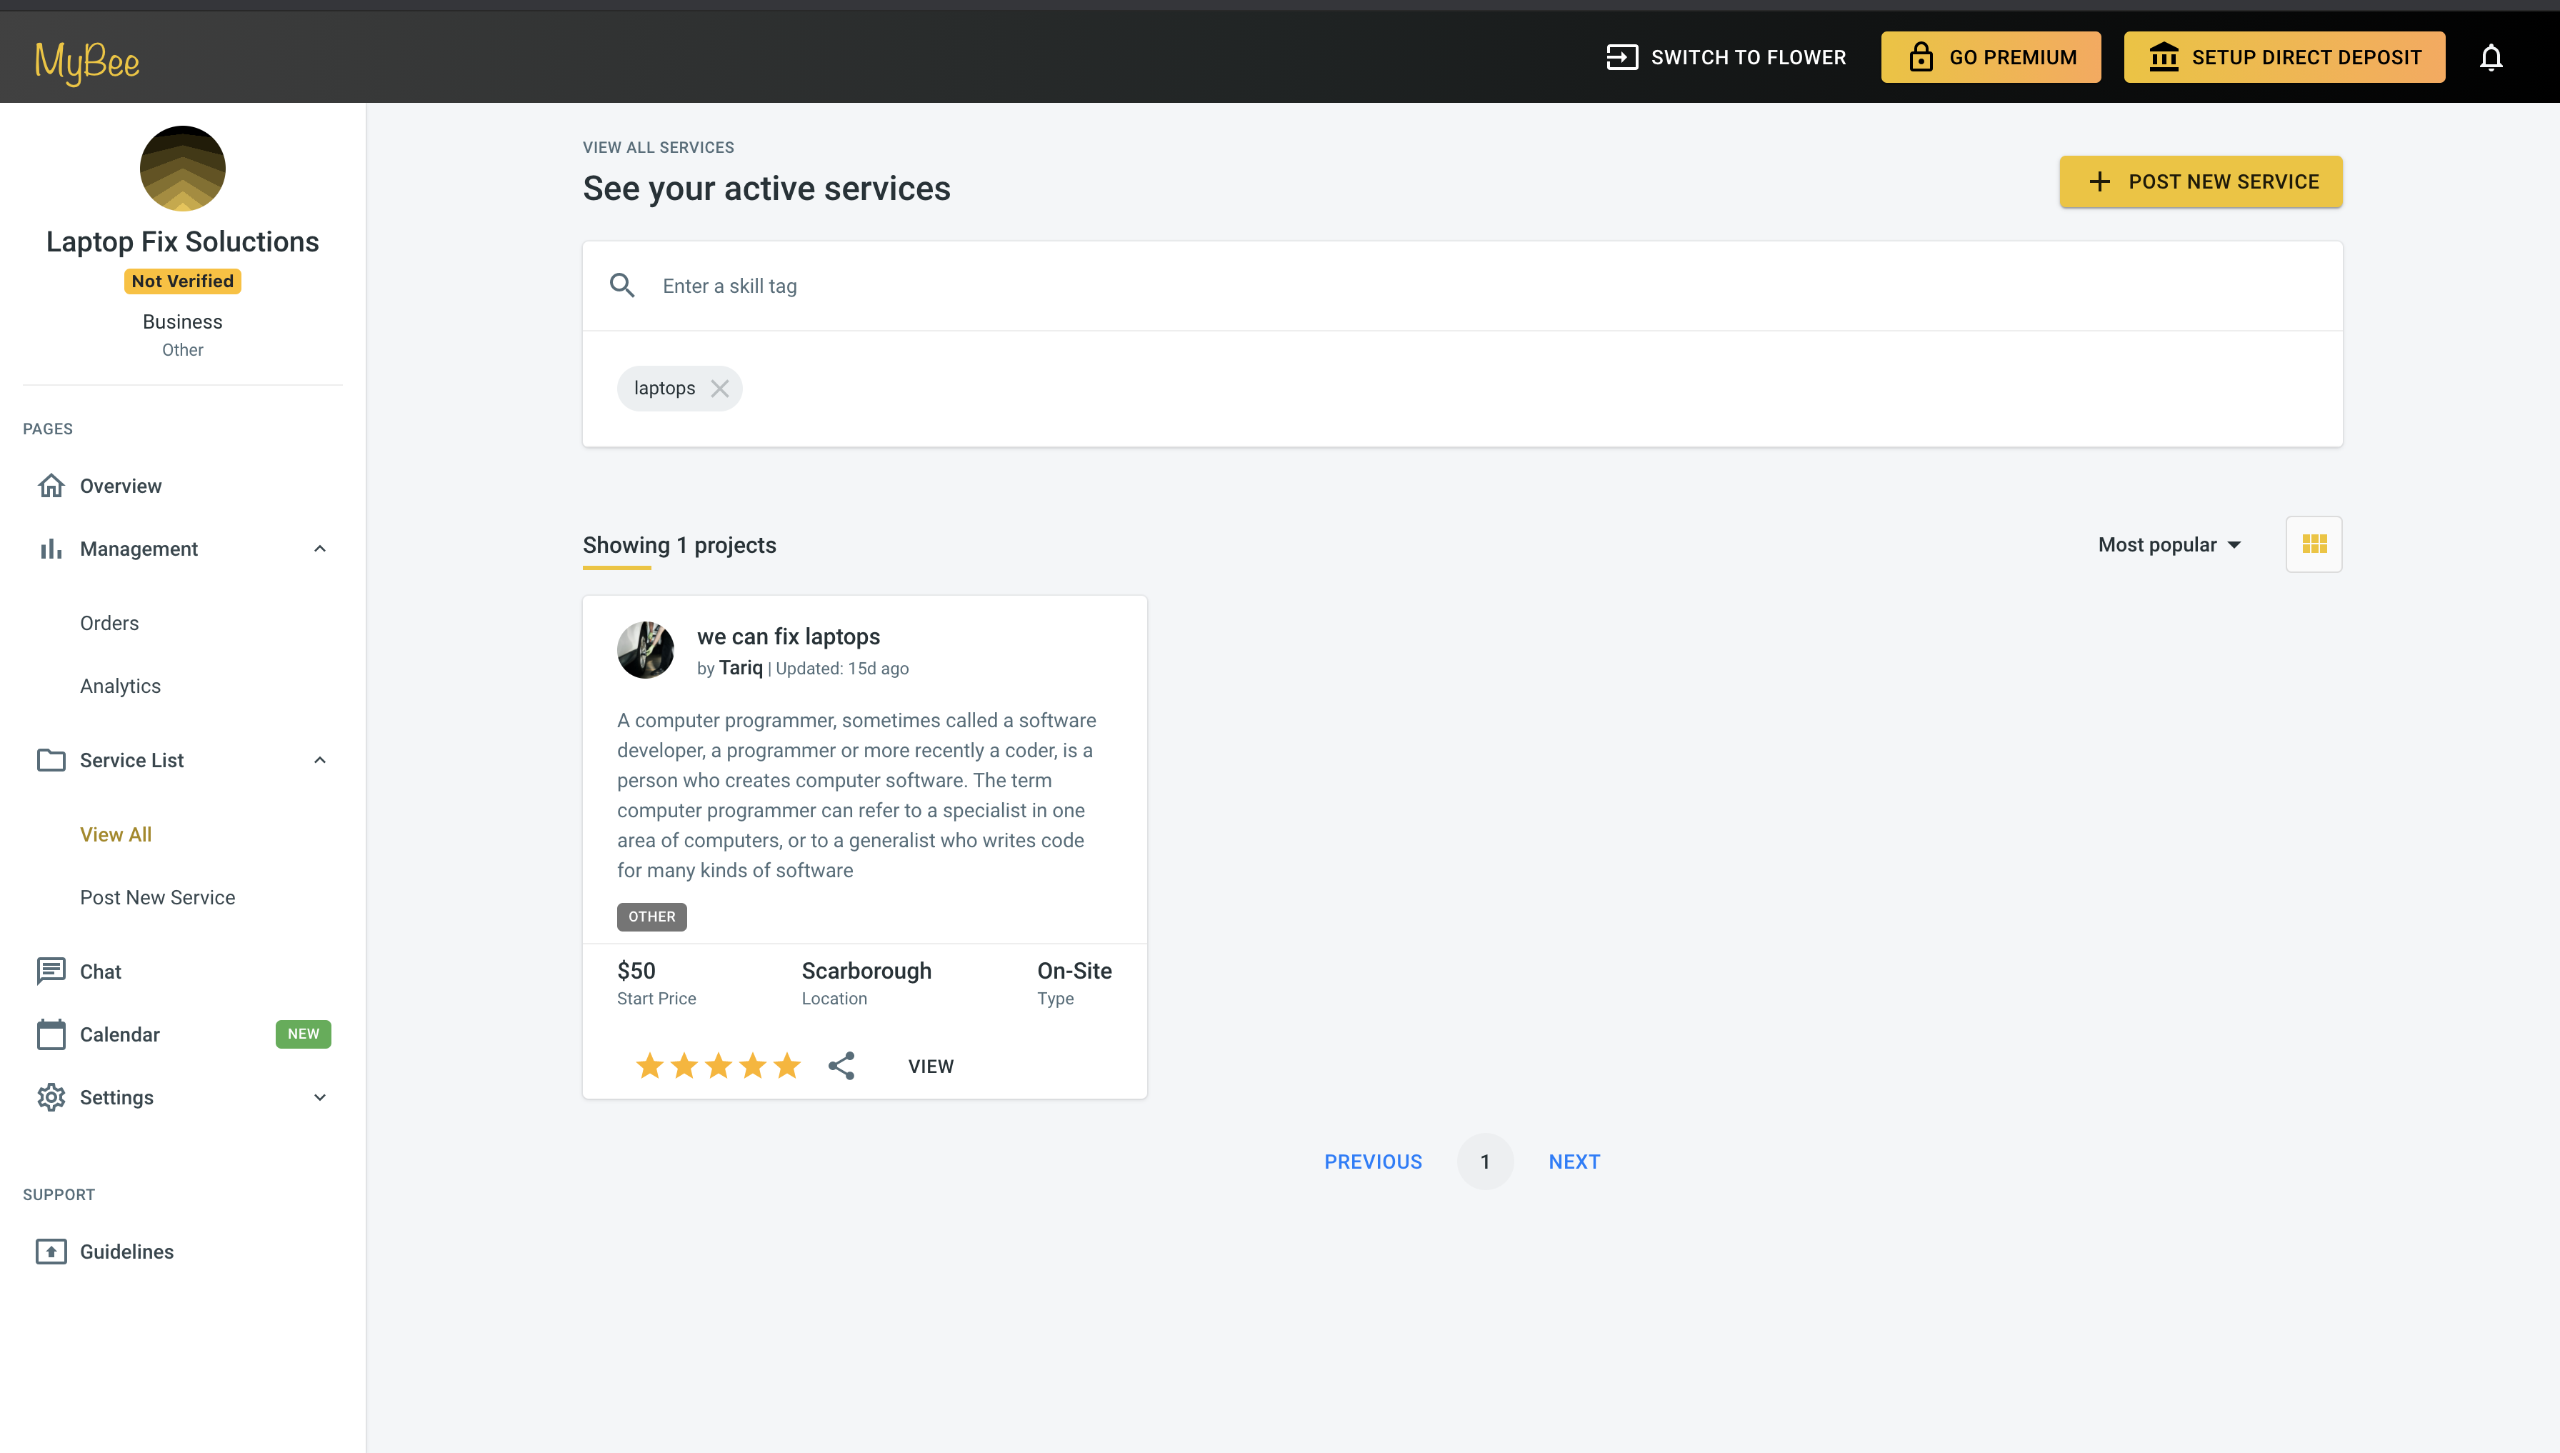Click the share icon on the laptop service card

841,1065
